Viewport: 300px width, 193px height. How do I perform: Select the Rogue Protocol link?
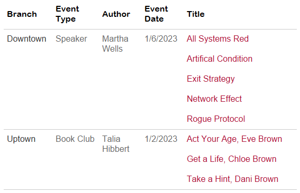216,119
